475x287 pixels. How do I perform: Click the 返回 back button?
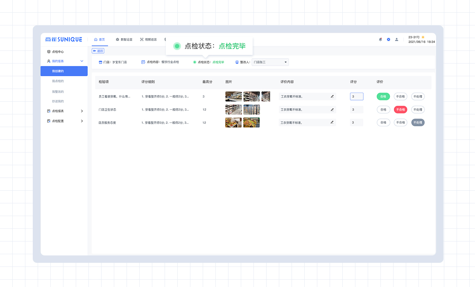click(98, 51)
